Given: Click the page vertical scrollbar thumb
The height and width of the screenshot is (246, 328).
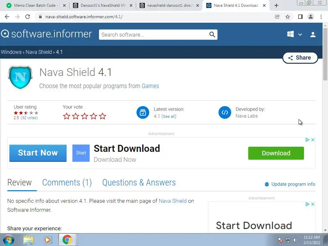Looking at the screenshot, I should (325, 54).
